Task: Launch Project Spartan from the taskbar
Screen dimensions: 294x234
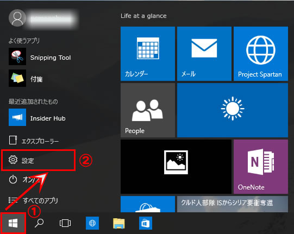Action: click(x=92, y=223)
